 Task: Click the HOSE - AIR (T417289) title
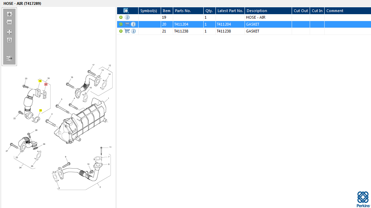coord(22,3)
